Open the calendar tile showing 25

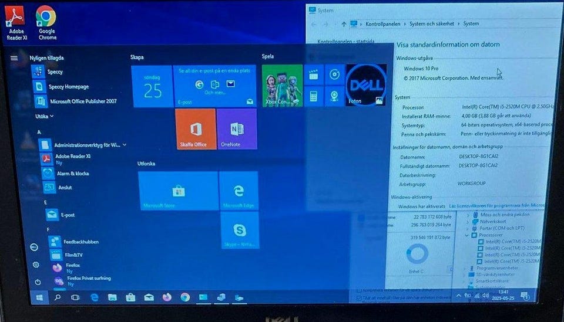click(x=153, y=86)
